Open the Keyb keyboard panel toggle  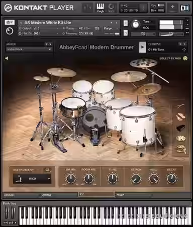101,8
